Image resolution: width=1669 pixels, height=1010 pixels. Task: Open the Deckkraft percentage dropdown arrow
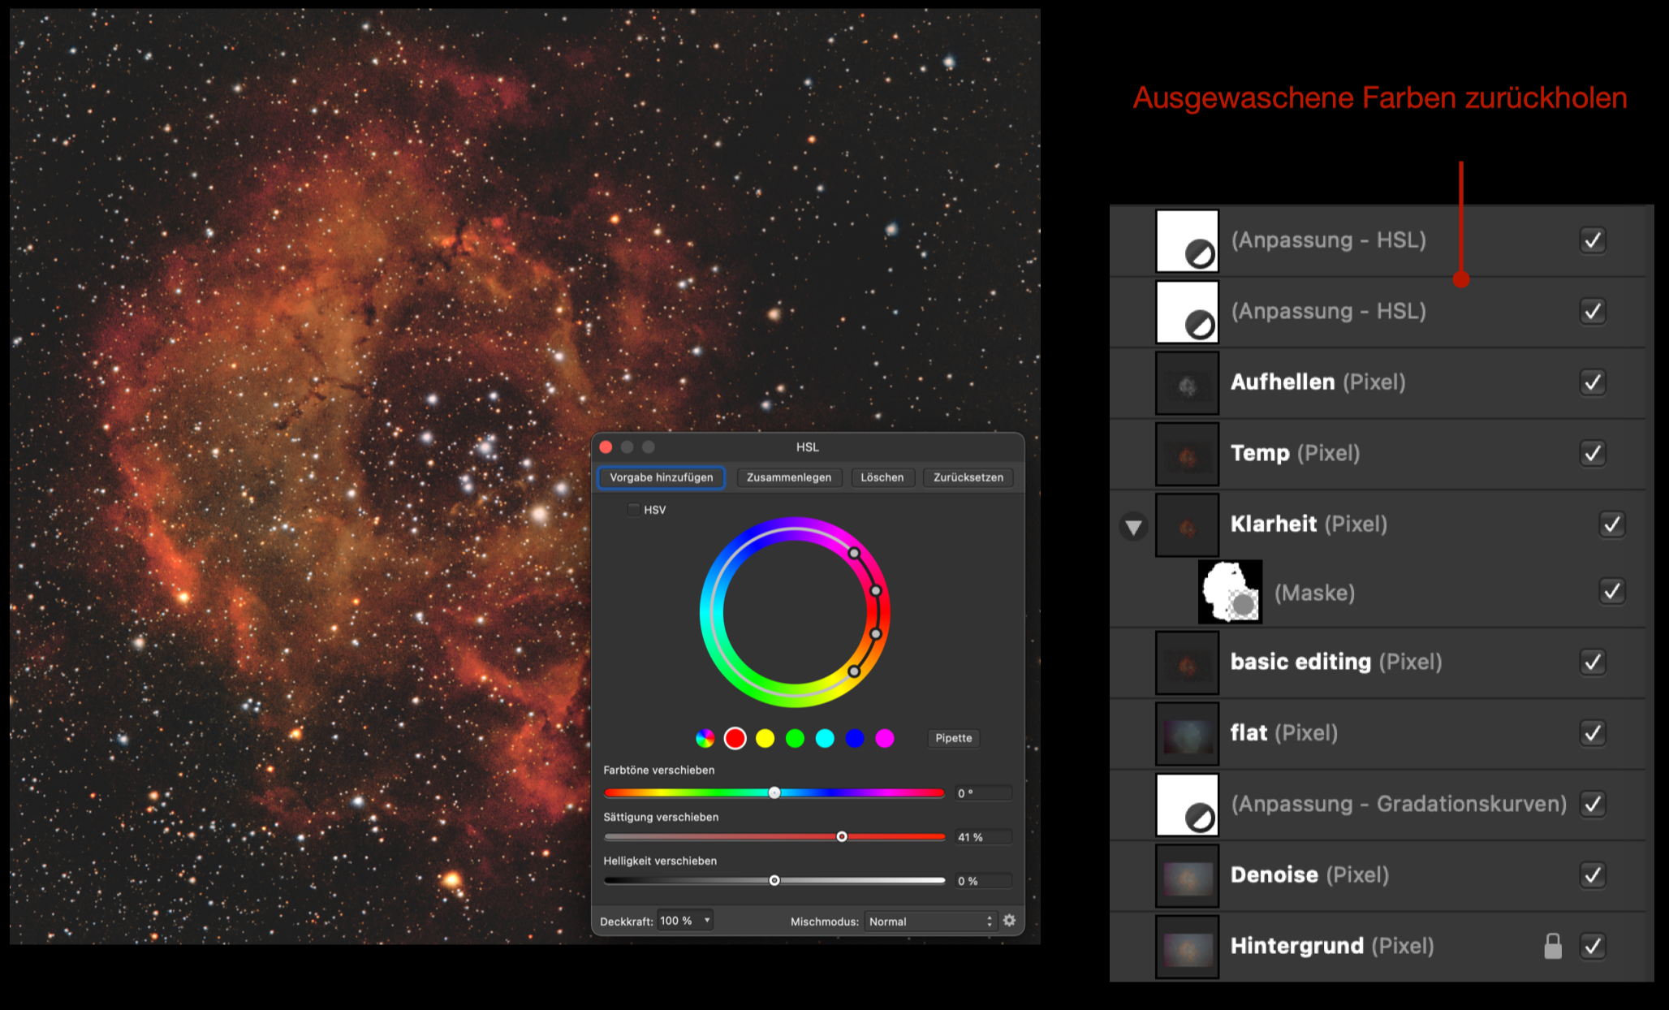pos(707,921)
